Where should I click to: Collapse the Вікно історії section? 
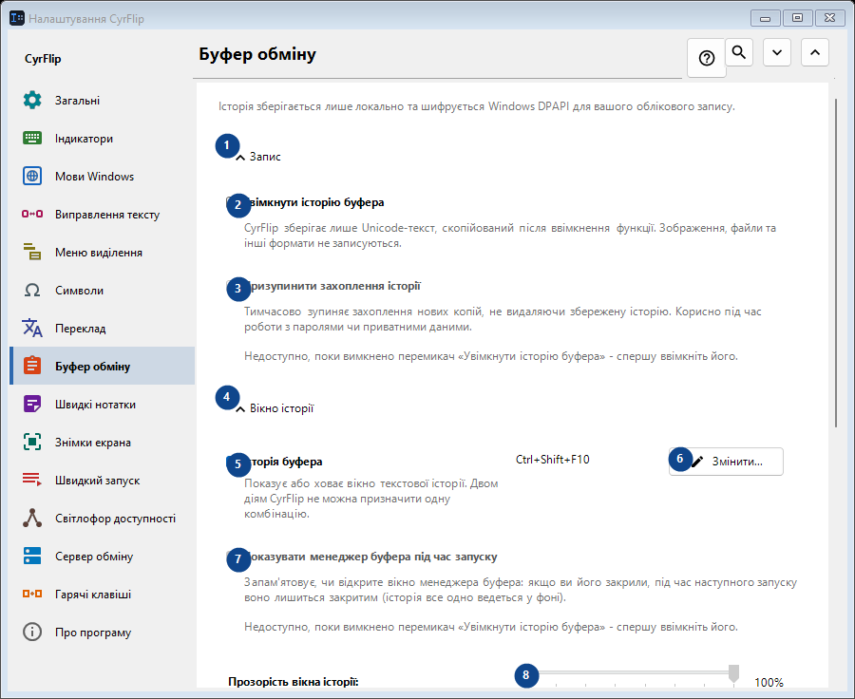(275, 409)
